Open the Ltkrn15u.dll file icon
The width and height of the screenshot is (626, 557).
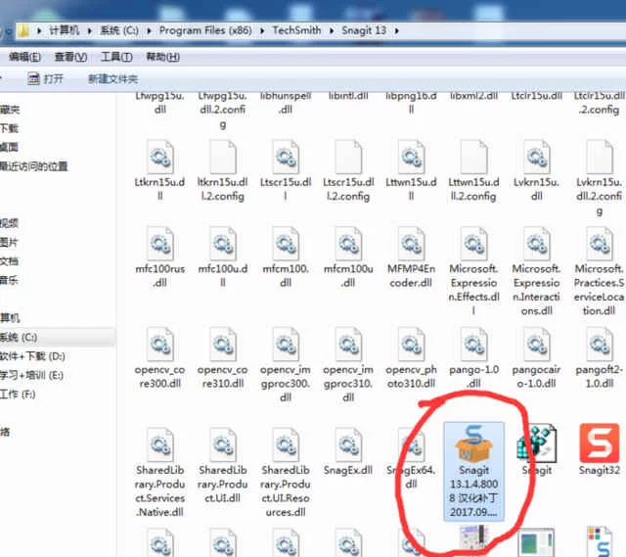pyautogui.click(x=160, y=157)
